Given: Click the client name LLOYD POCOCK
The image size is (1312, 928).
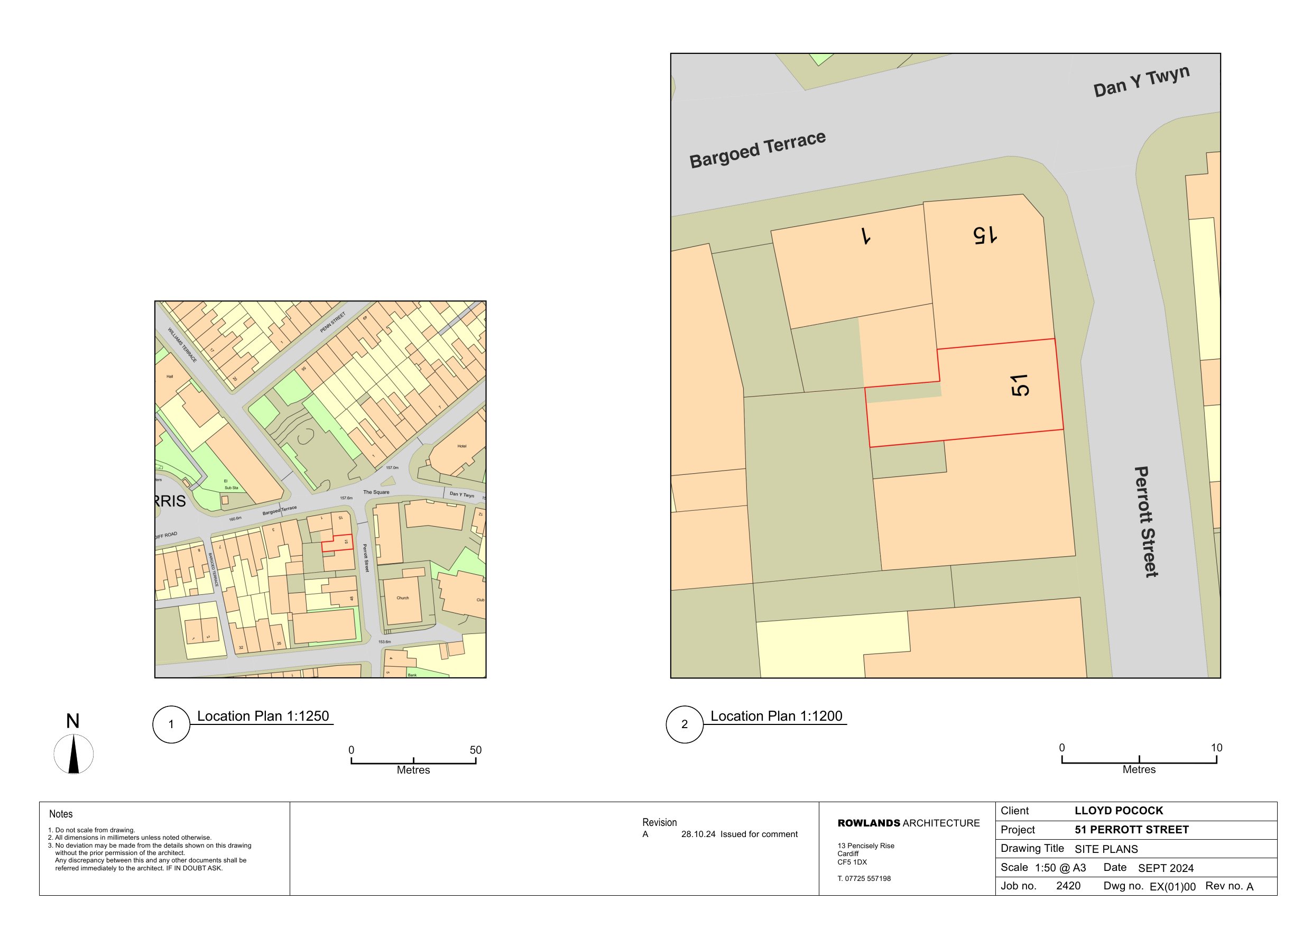Looking at the screenshot, I should (1119, 810).
